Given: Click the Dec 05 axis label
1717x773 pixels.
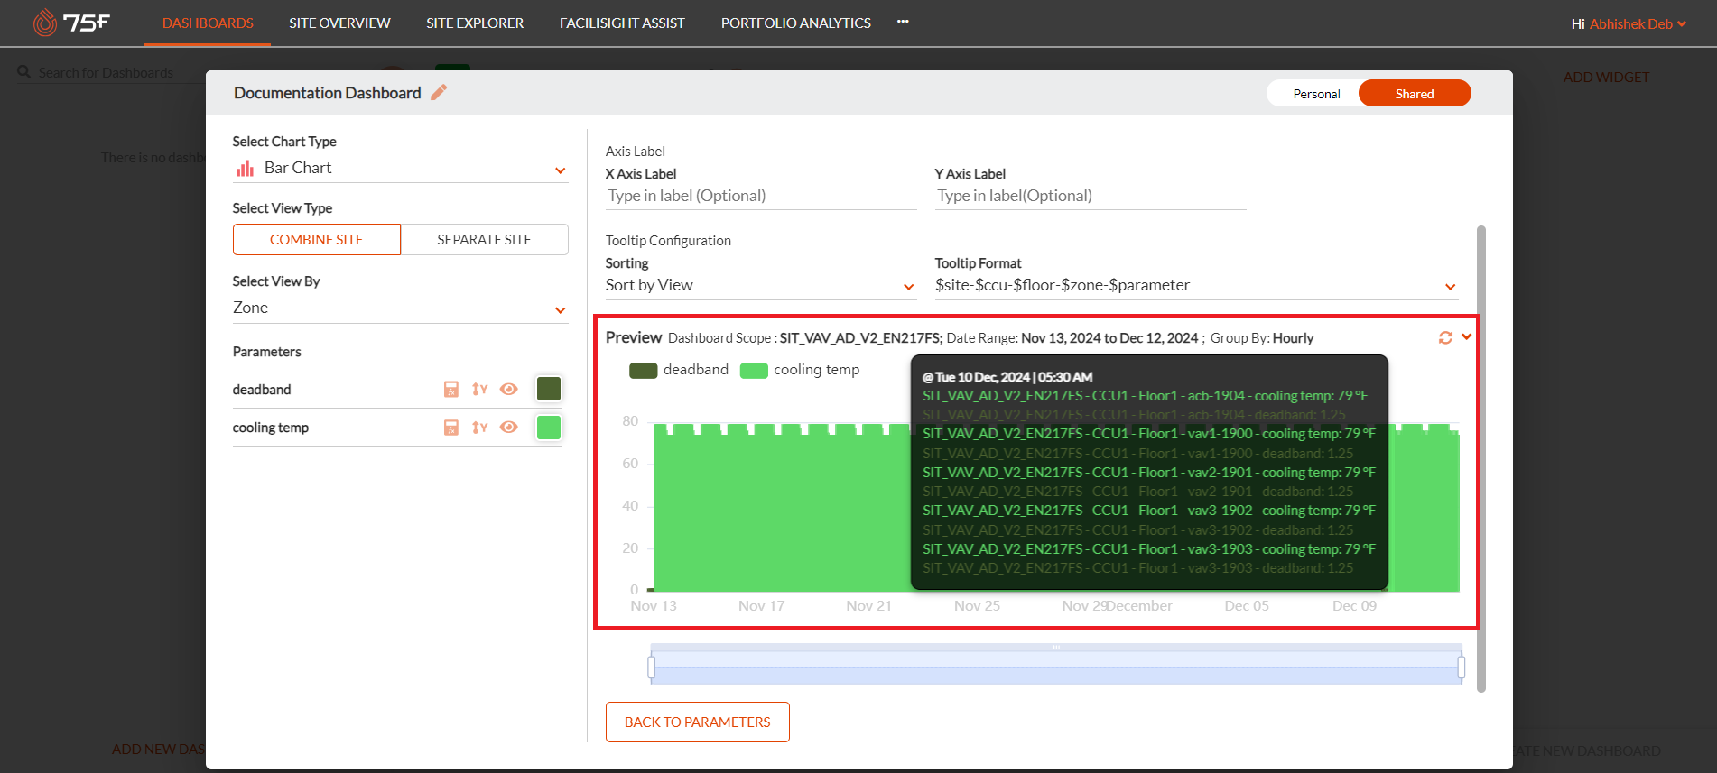Looking at the screenshot, I should (x=1247, y=606).
